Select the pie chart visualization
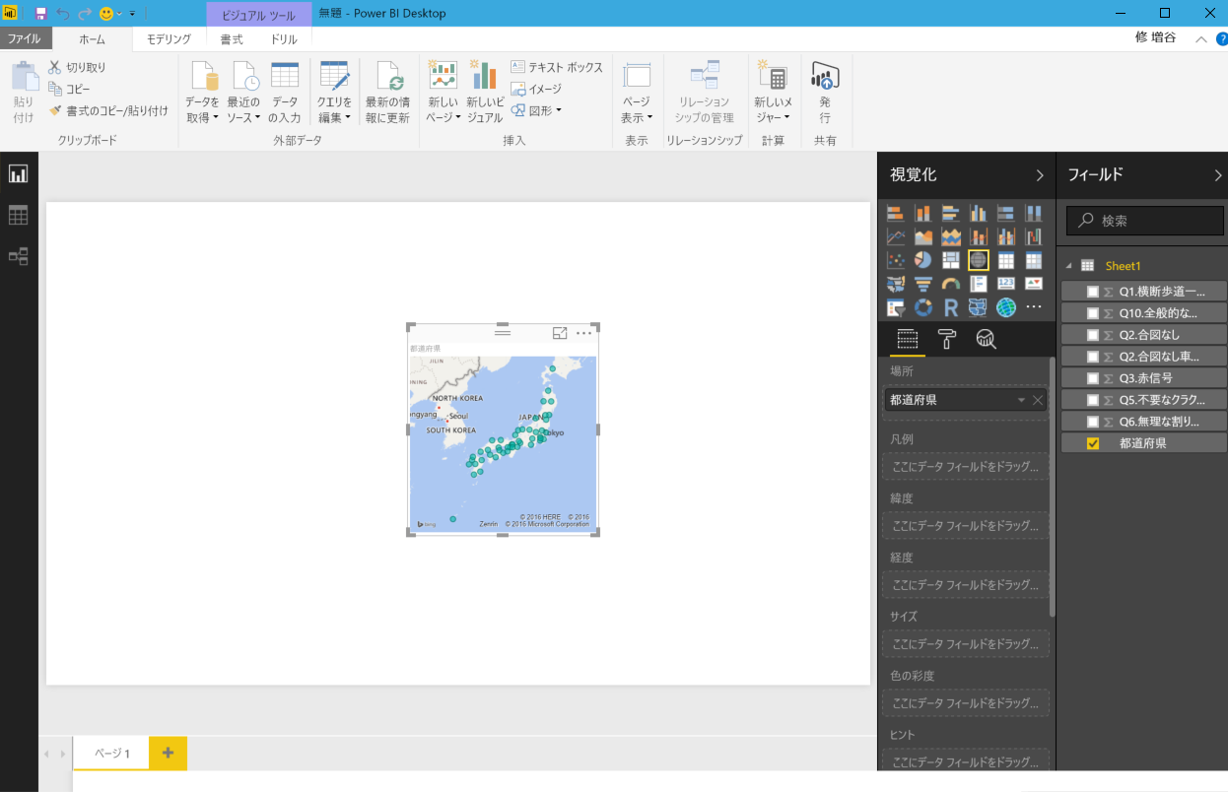The image size is (1228, 792). (923, 260)
